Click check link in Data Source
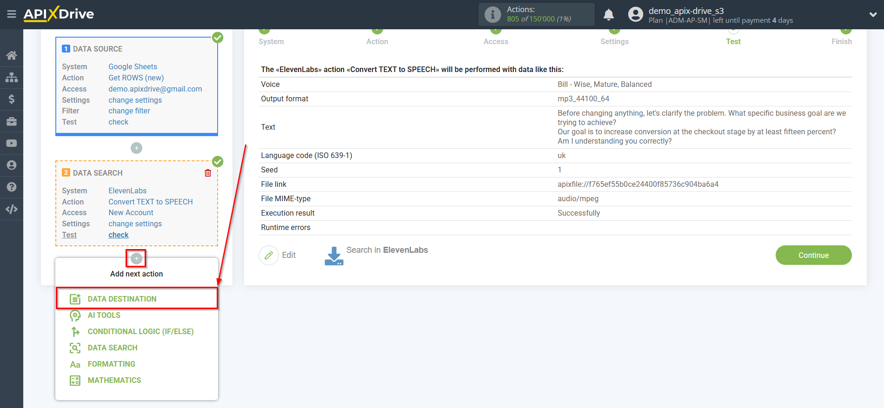The height and width of the screenshot is (408, 884). tap(119, 122)
